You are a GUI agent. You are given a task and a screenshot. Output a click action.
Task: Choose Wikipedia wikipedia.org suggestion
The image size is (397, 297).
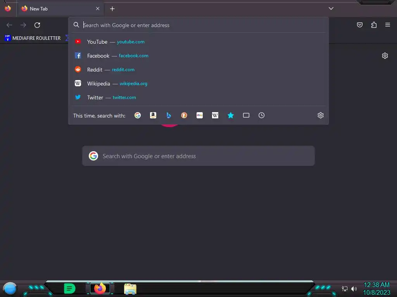[198, 84]
